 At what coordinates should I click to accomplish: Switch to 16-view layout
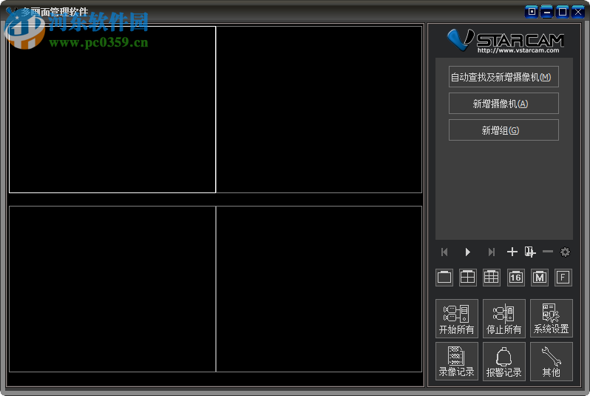click(x=515, y=278)
